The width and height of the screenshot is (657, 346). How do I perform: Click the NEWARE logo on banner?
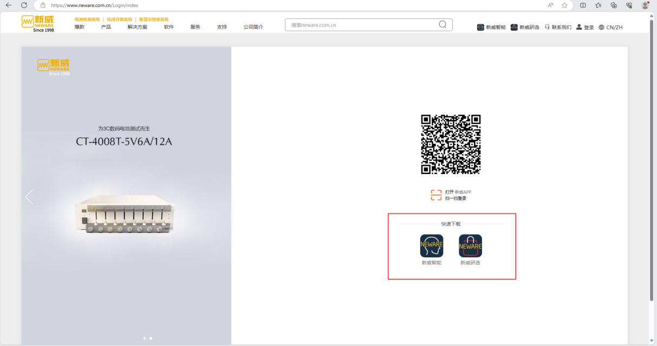coord(54,66)
